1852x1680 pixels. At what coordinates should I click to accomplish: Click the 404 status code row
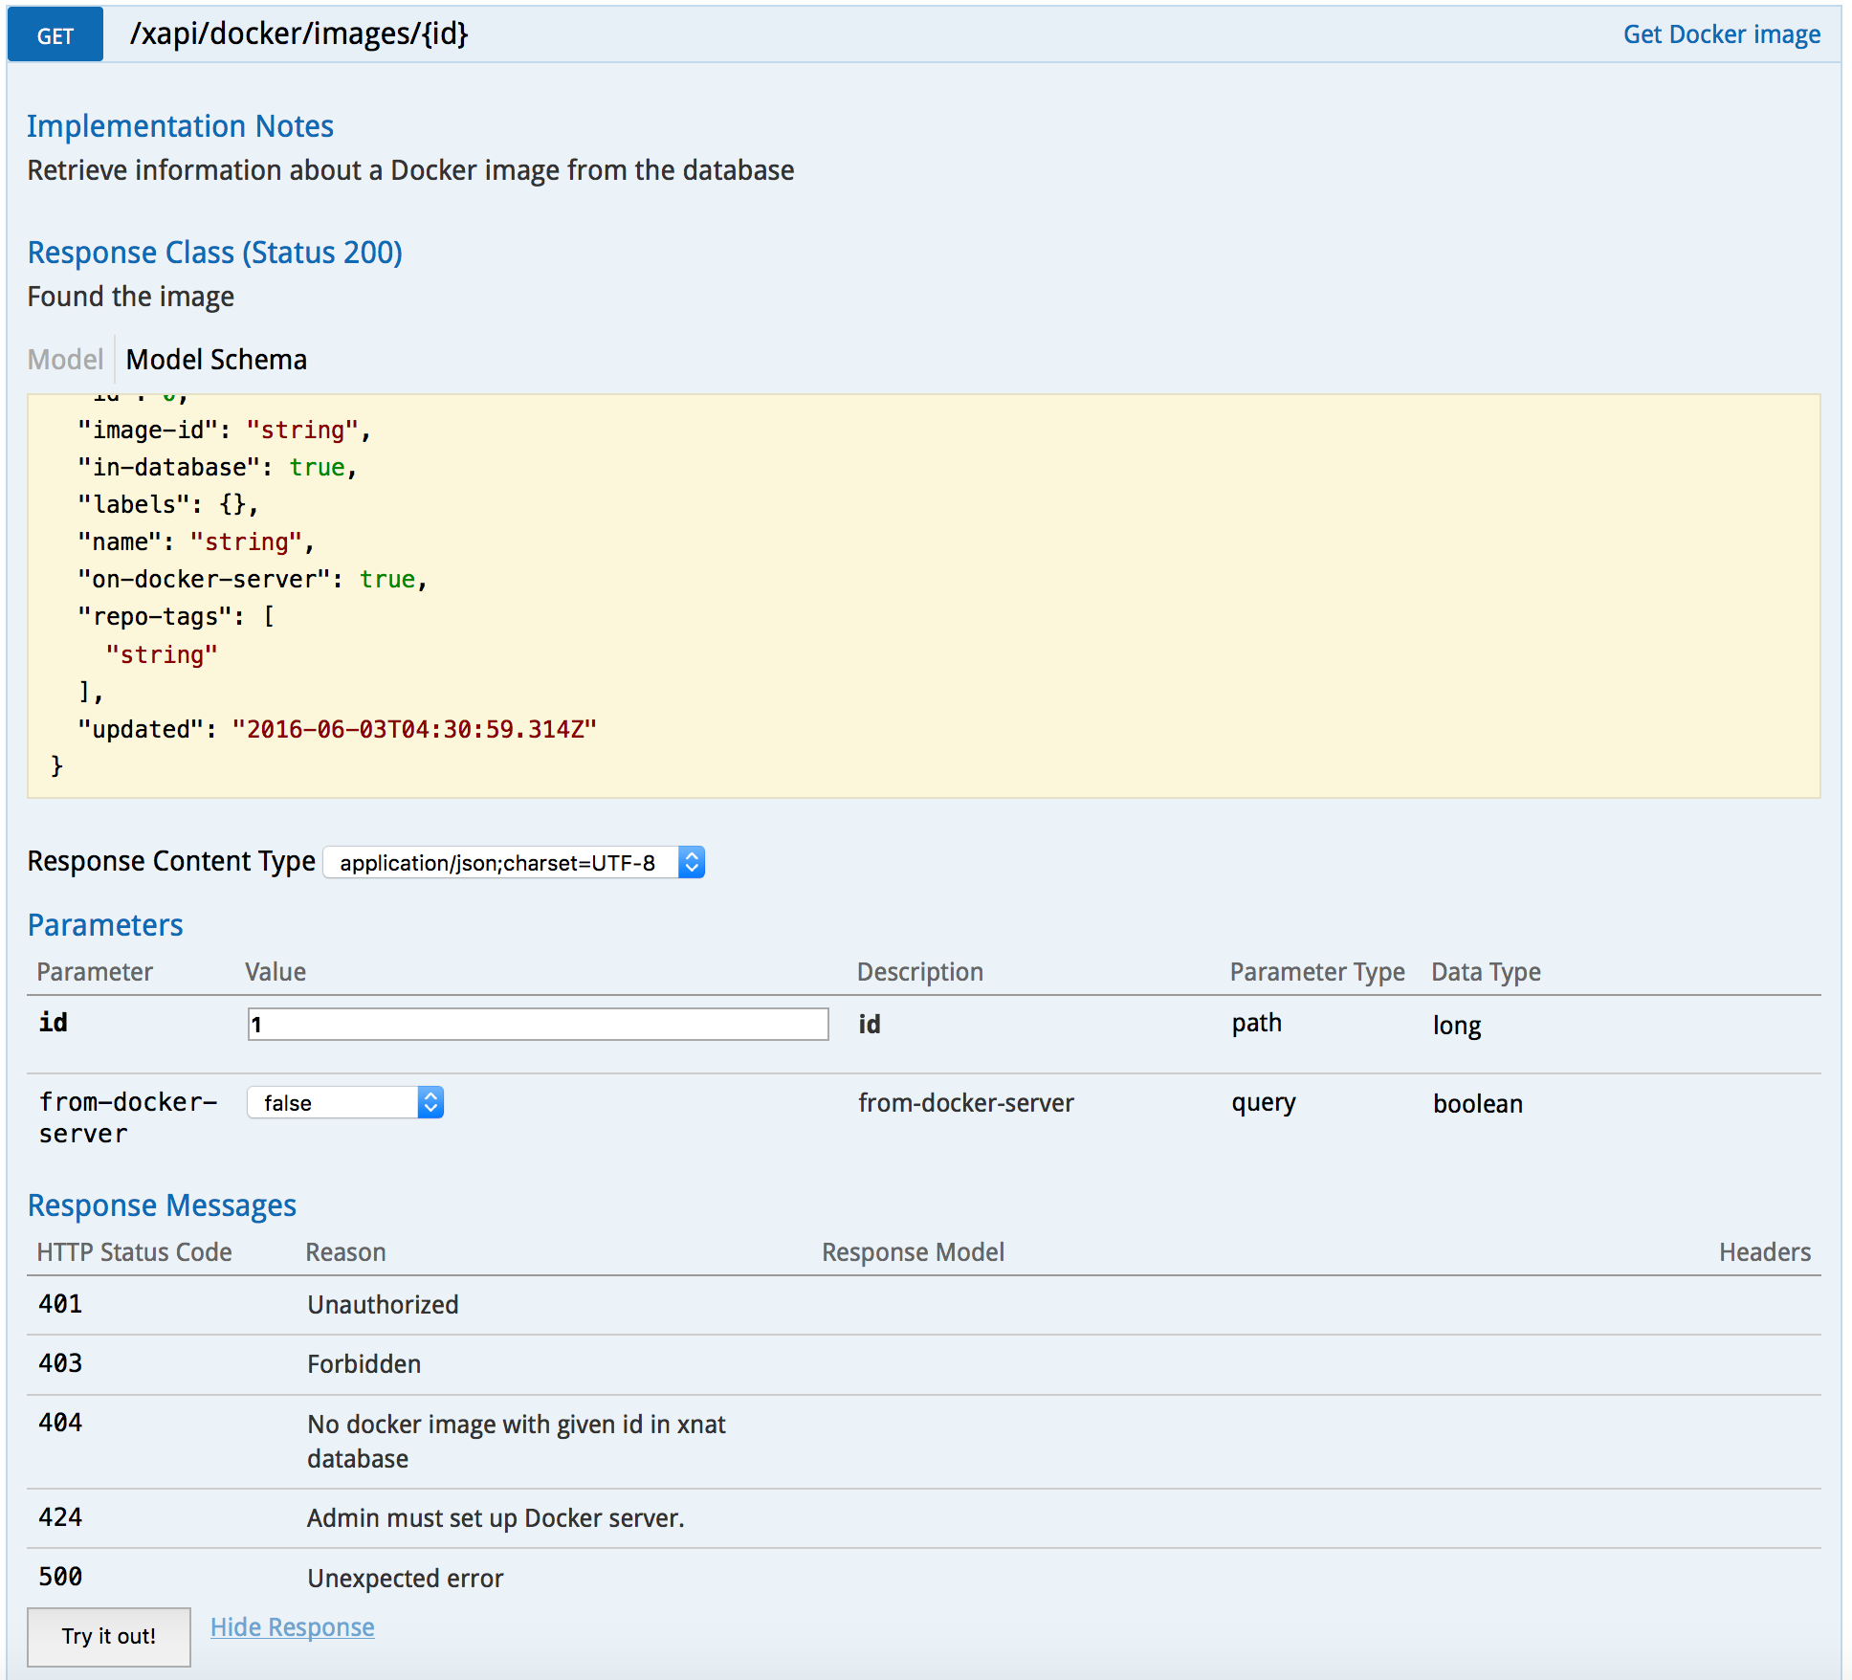pyautogui.click(x=60, y=1423)
